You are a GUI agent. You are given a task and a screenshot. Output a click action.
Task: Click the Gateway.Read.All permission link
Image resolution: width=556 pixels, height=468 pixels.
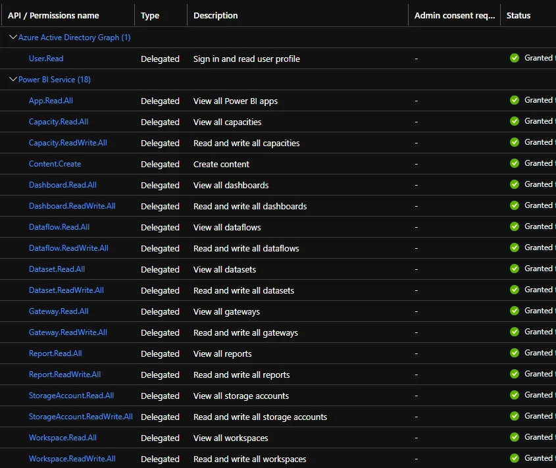click(x=59, y=311)
